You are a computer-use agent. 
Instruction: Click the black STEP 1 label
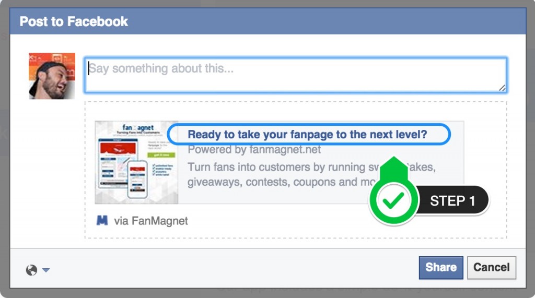coord(452,201)
